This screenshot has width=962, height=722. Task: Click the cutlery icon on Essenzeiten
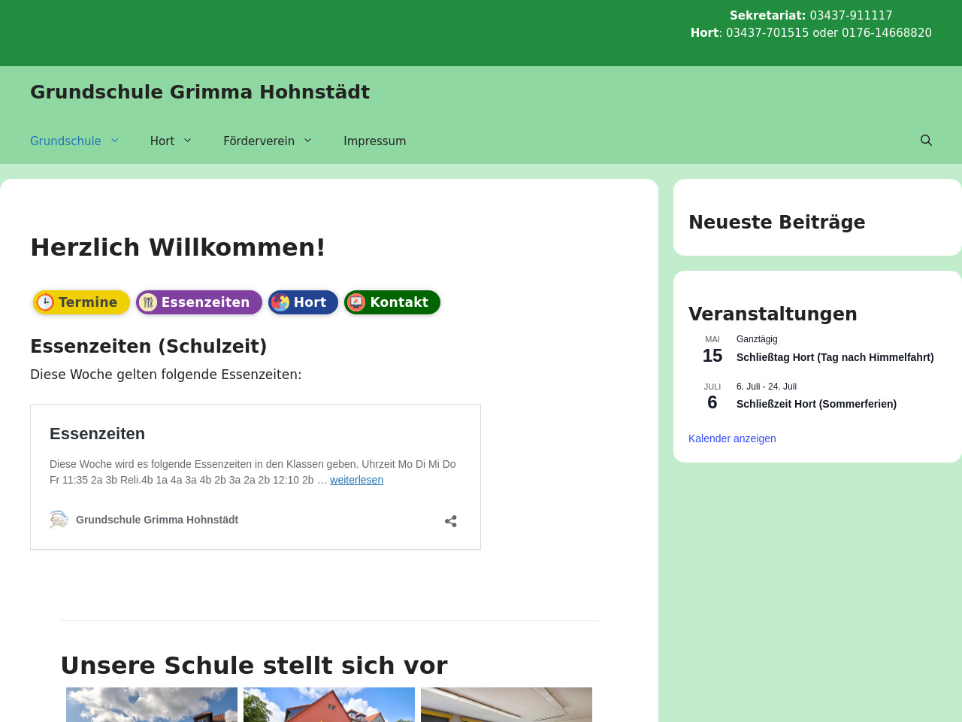[148, 302]
